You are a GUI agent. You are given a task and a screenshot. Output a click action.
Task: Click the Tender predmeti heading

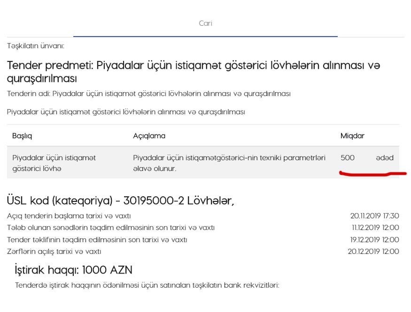[193, 72]
